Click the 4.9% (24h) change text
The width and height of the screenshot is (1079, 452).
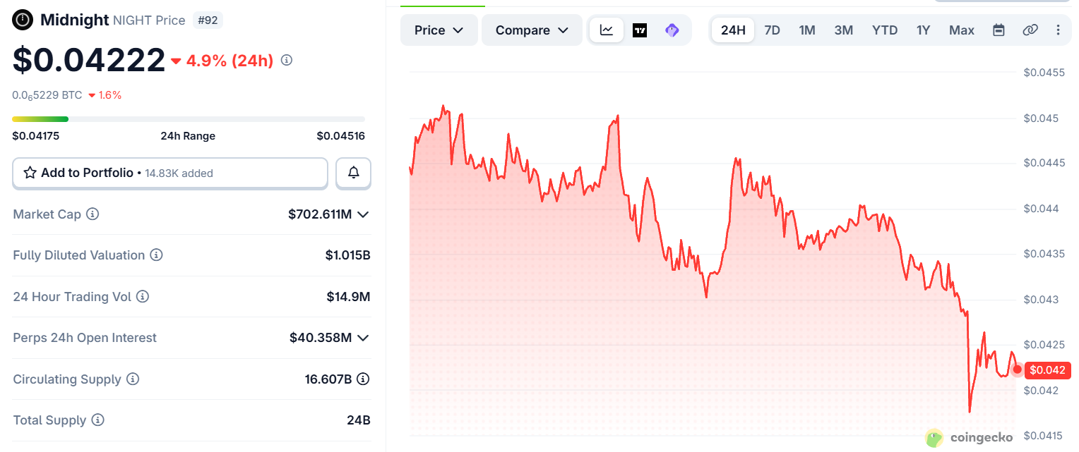coord(229,61)
